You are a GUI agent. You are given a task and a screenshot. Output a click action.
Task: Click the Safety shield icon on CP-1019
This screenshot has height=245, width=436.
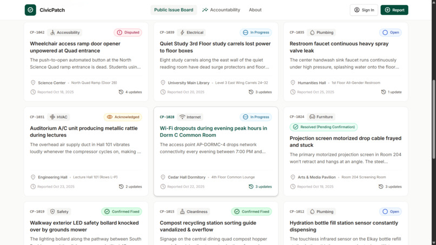click(x=52, y=211)
